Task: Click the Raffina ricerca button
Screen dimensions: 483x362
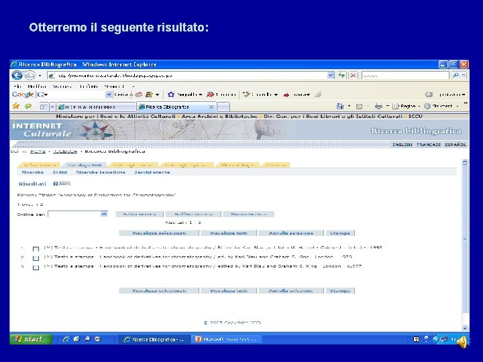Action: pyautogui.click(x=193, y=214)
